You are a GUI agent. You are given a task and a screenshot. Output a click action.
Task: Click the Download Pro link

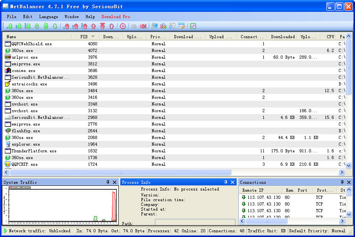coord(116,17)
